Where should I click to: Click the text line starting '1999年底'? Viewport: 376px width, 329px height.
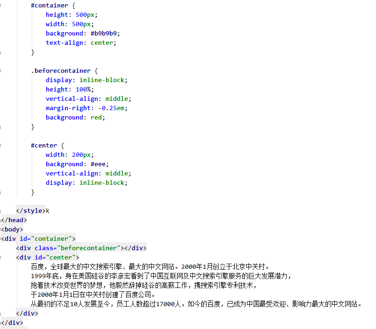click(161, 276)
